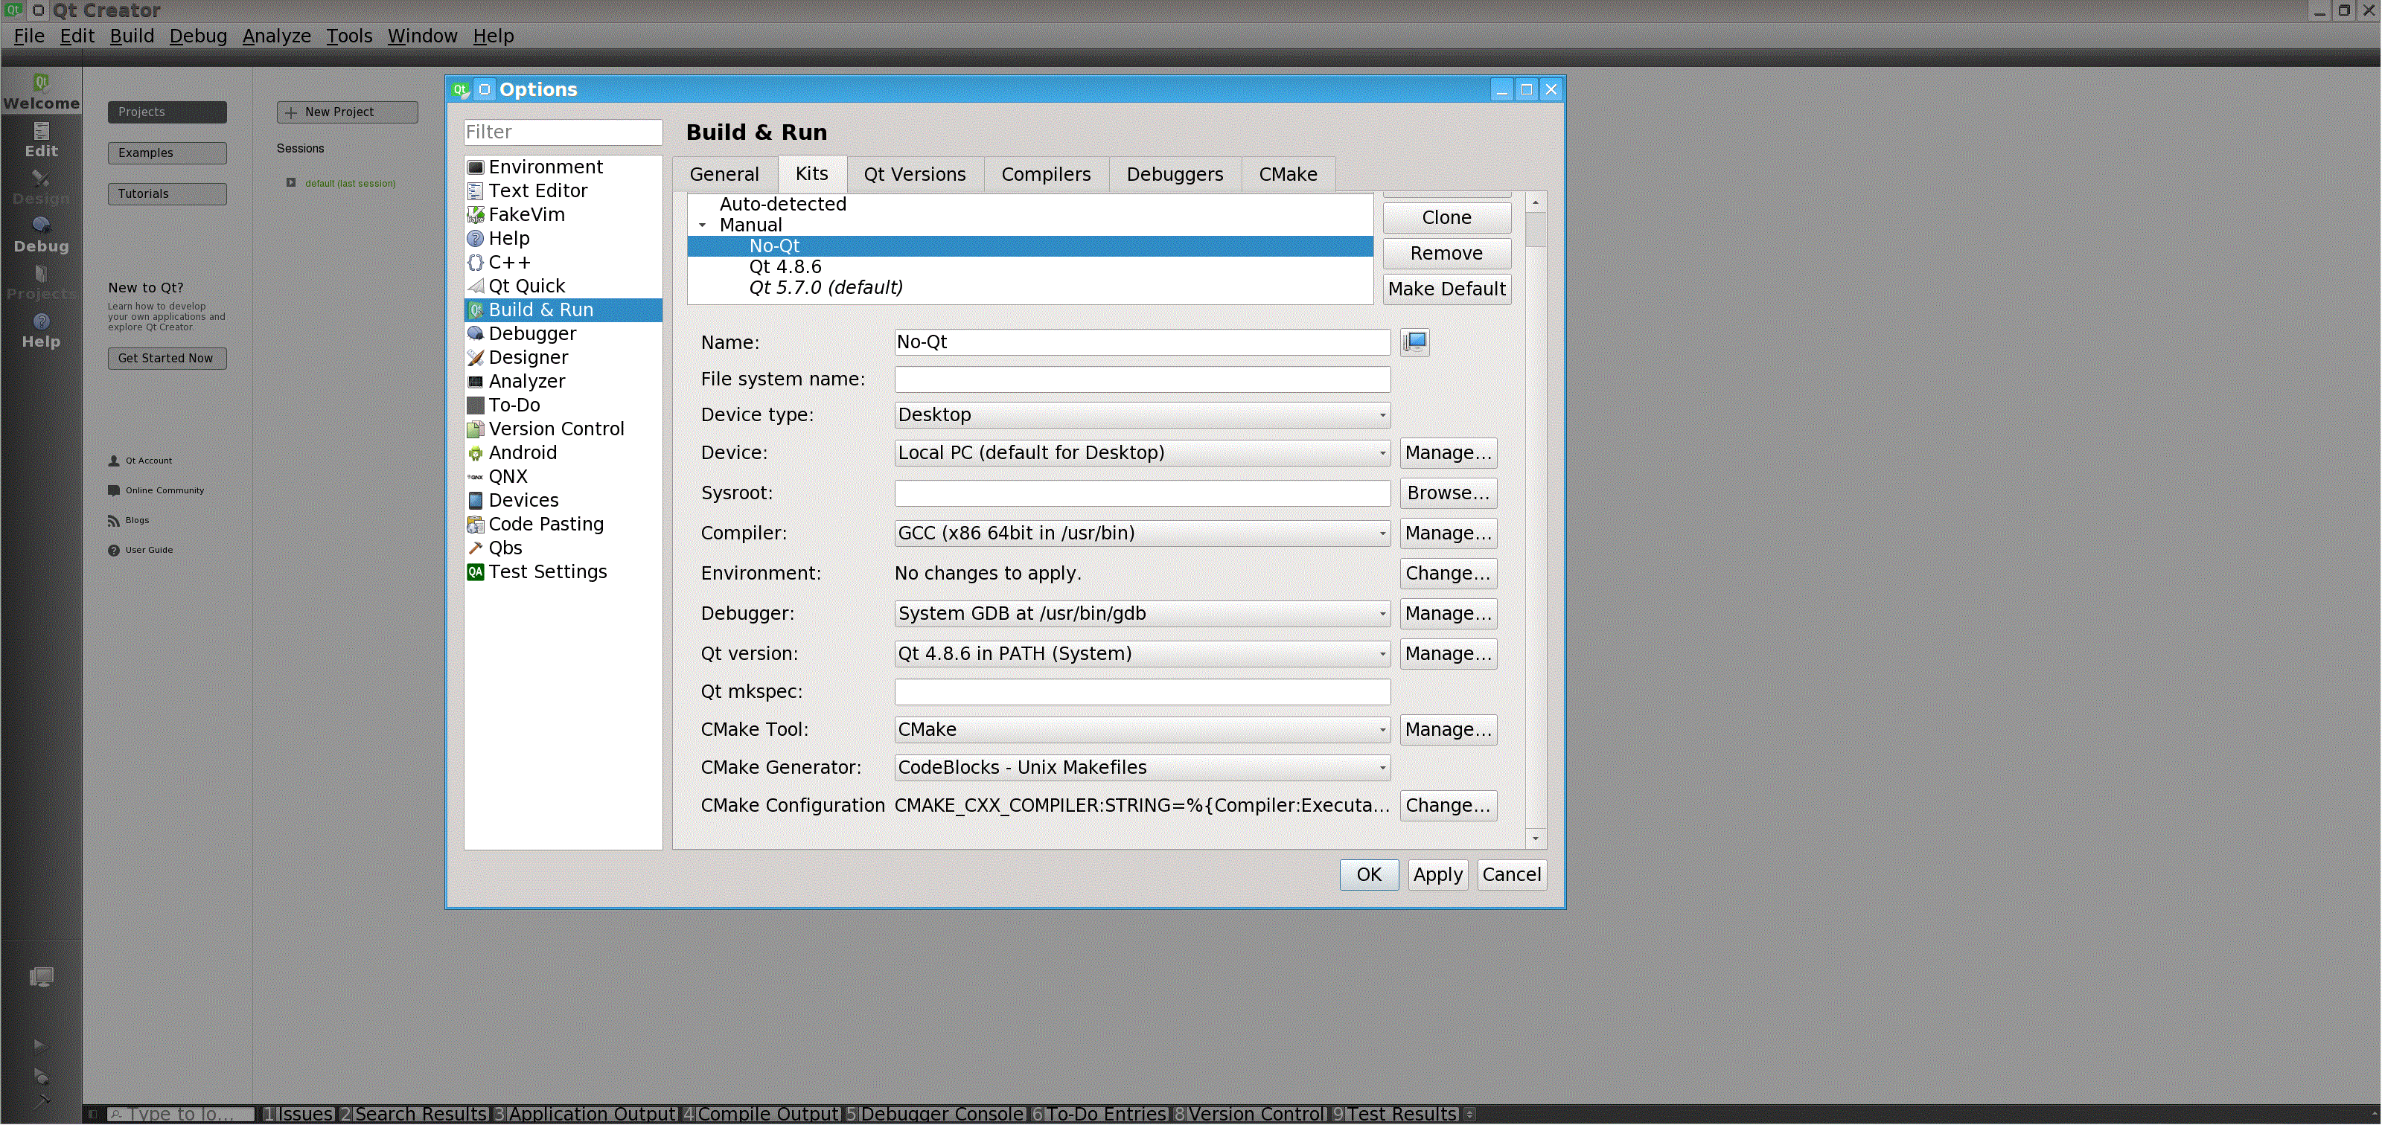The image size is (2382, 1125).
Task: Click the Clone kit button
Action: tap(1447, 218)
